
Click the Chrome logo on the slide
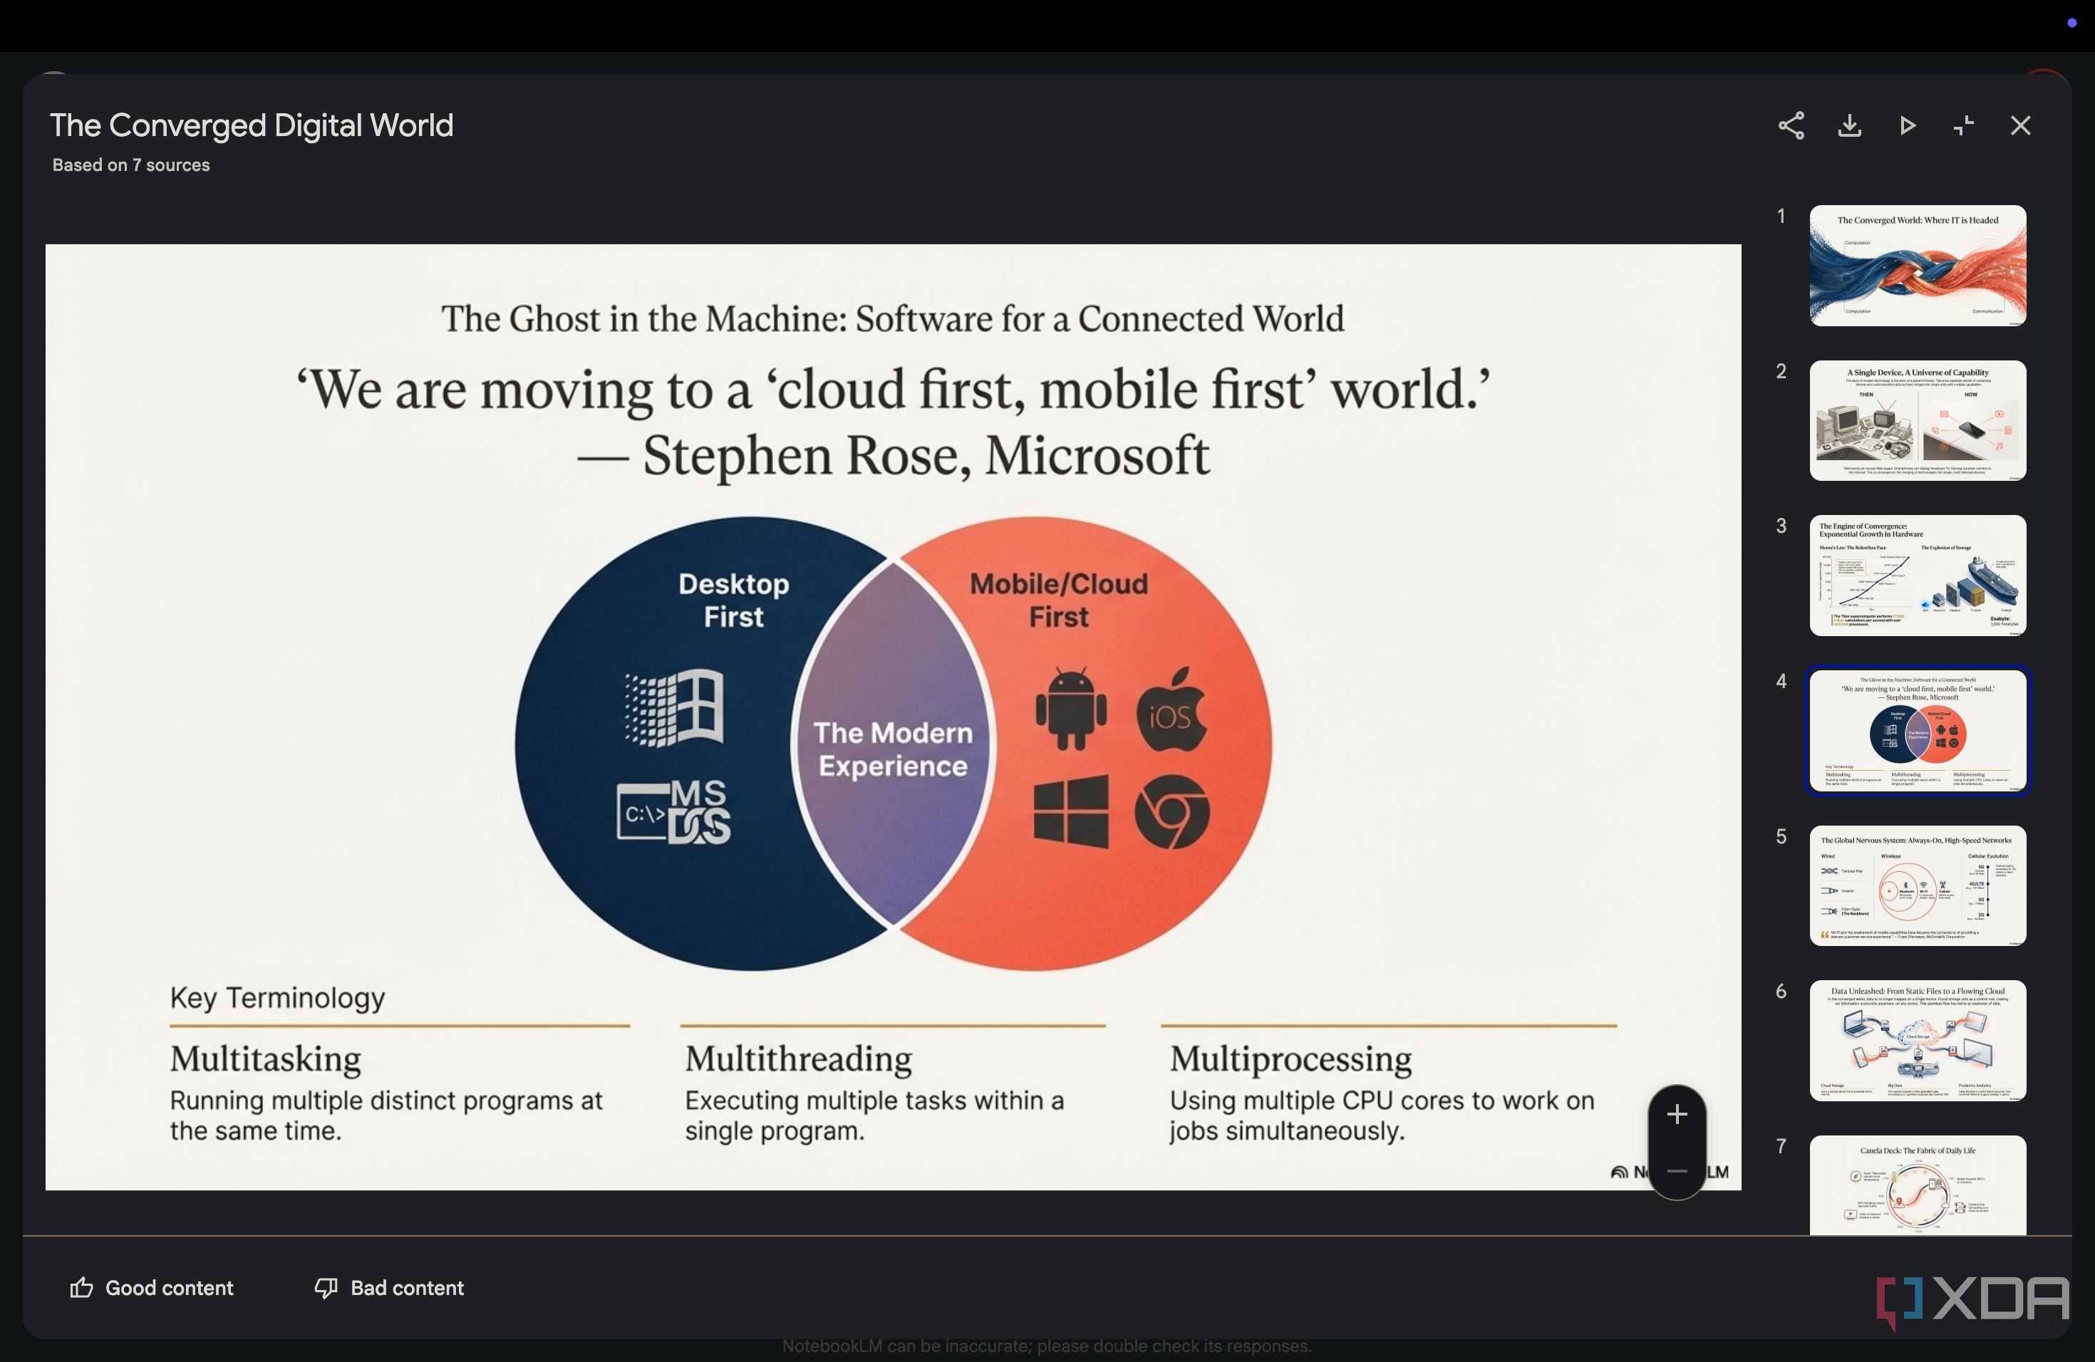pyautogui.click(x=1172, y=812)
